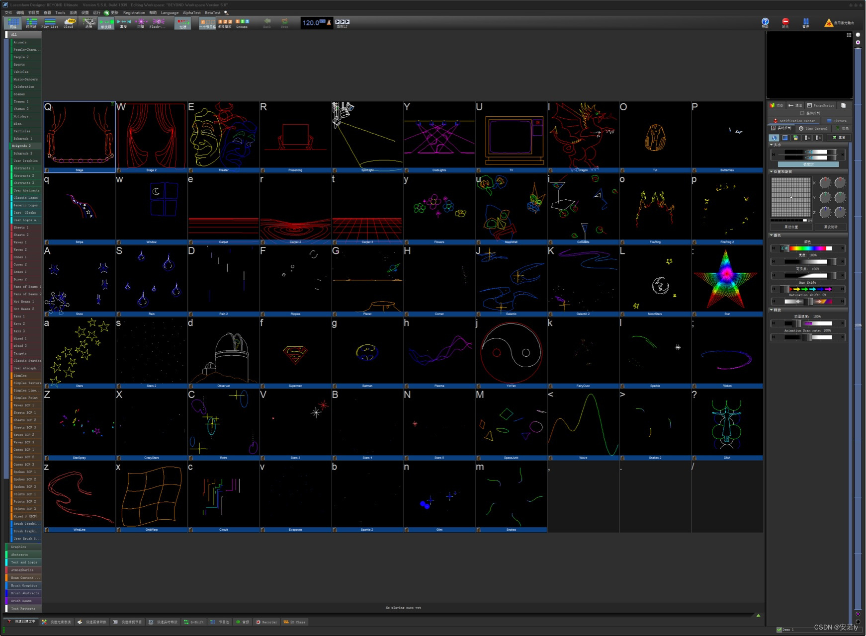Collapse the color section triangle
Screen dimensions: 866x636
(x=772, y=235)
